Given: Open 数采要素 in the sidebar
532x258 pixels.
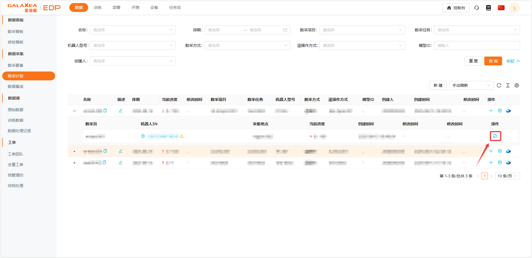Looking at the screenshot, I should (x=16, y=65).
